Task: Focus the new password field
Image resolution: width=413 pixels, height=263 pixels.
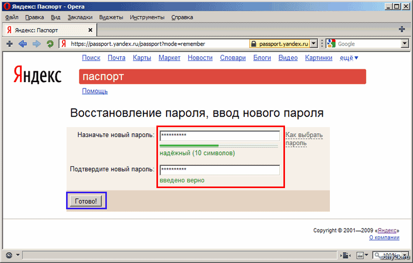Action: pyautogui.click(x=220, y=136)
